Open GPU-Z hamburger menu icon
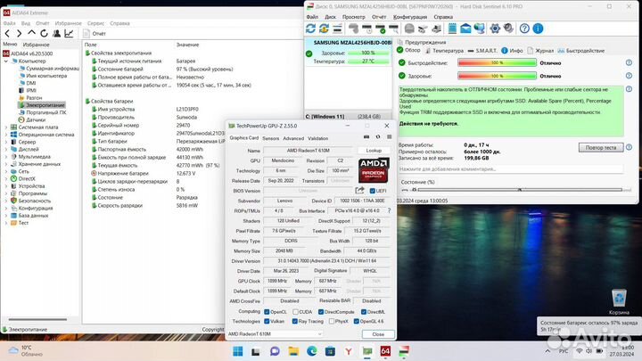Image resolution: width=642 pixels, height=361 pixels. point(390,136)
